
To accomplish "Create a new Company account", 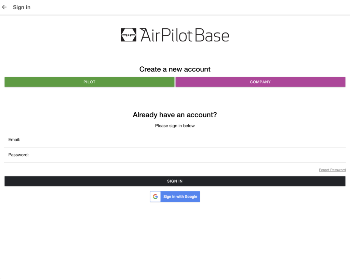I will (x=260, y=82).
